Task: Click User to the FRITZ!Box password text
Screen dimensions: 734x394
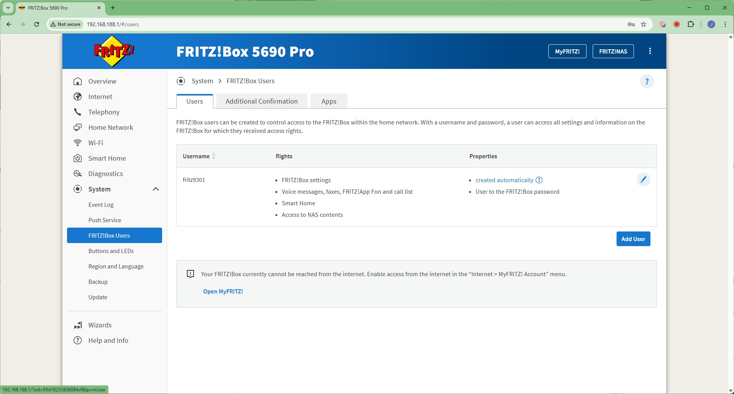Action: pos(517,192)
